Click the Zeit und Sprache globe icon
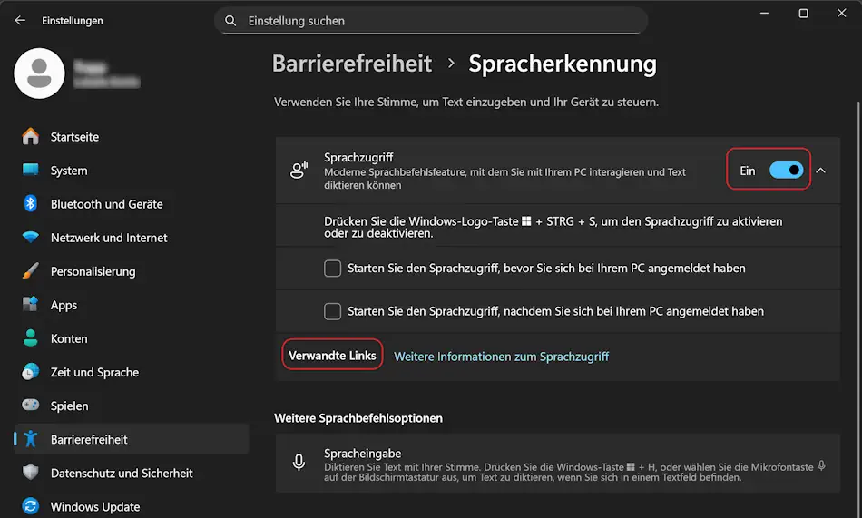 tap(30, 372)
